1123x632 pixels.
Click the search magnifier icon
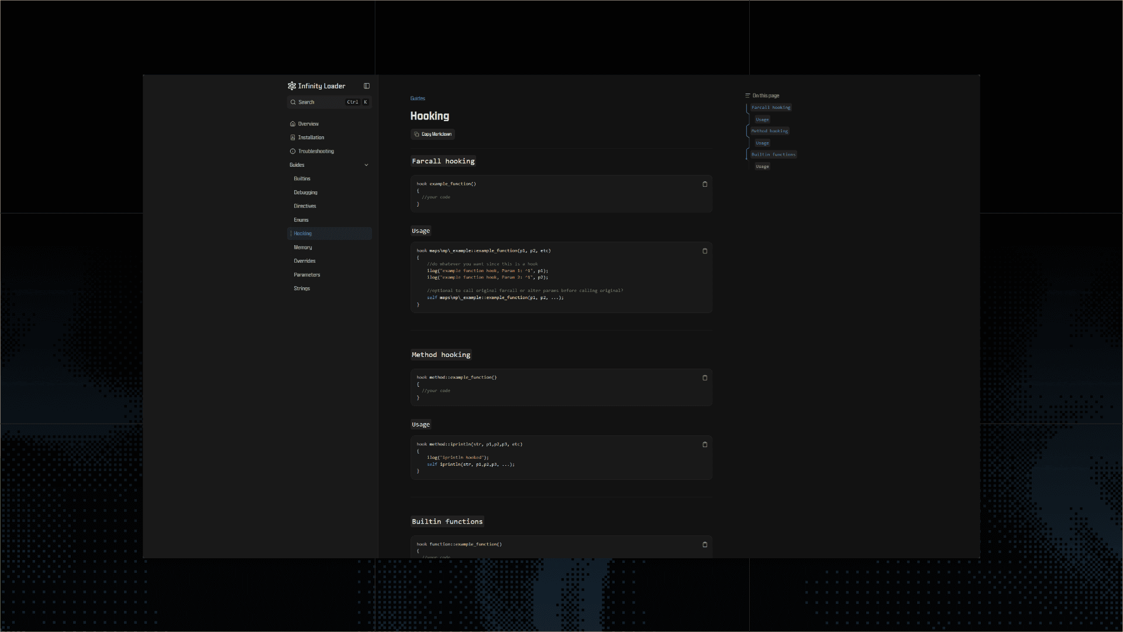click(293, 102)
